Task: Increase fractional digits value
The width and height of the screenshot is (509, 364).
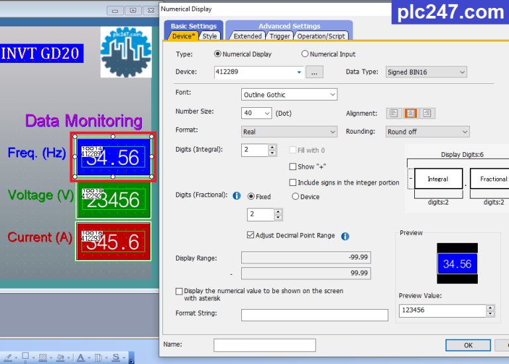Action: coord(278,212)
